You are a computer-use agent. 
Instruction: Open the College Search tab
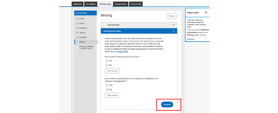coord(121,4)
